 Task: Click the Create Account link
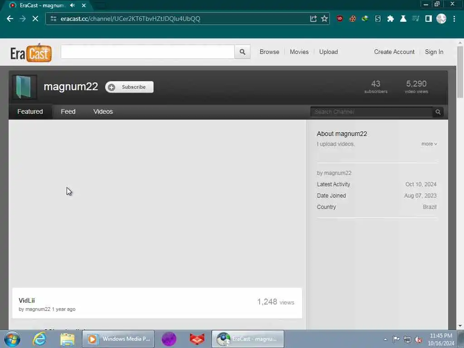click(394, 52)
